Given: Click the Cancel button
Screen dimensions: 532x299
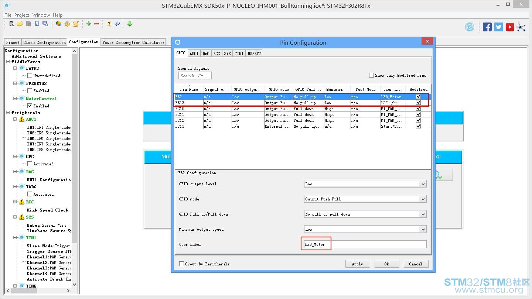Looking at the screenshot, I should click(416, 264).
